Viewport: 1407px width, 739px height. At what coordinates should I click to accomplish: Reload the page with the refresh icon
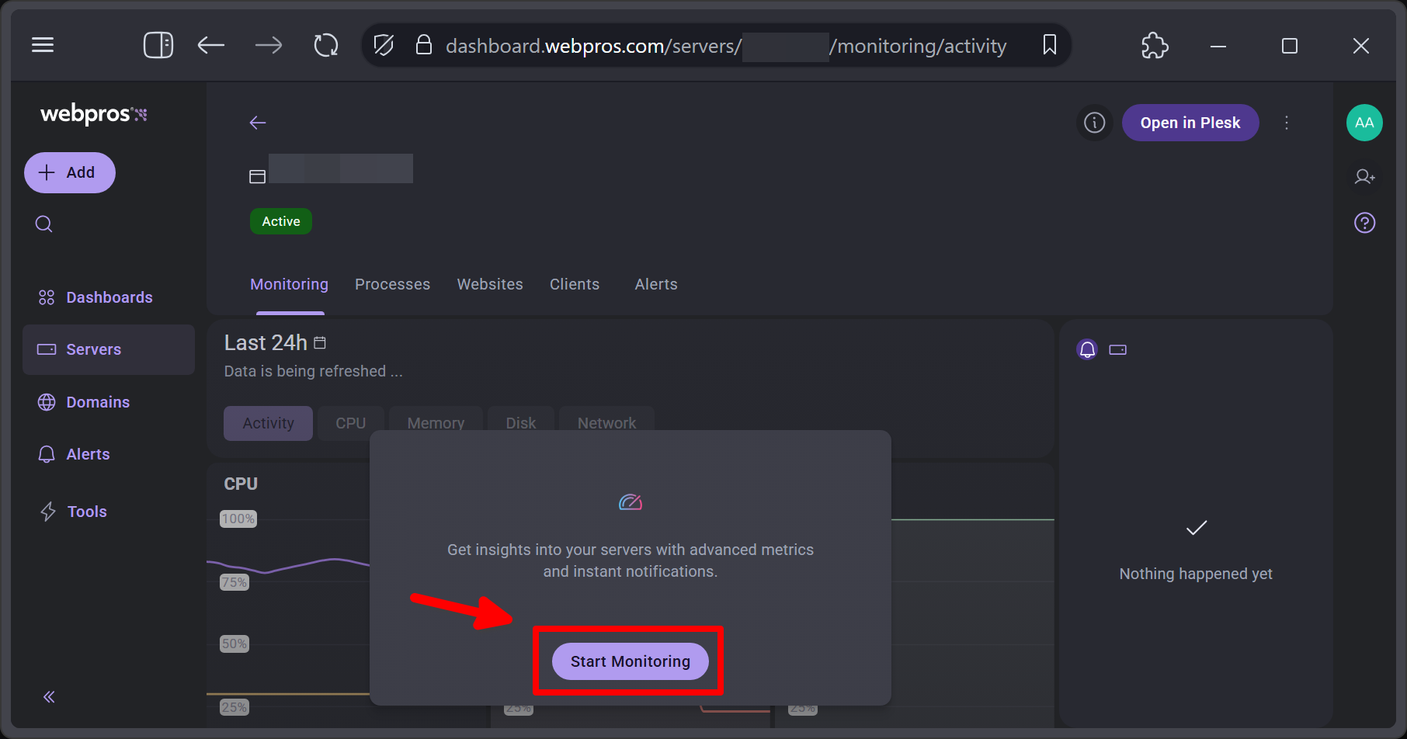(x=326, y=45)
